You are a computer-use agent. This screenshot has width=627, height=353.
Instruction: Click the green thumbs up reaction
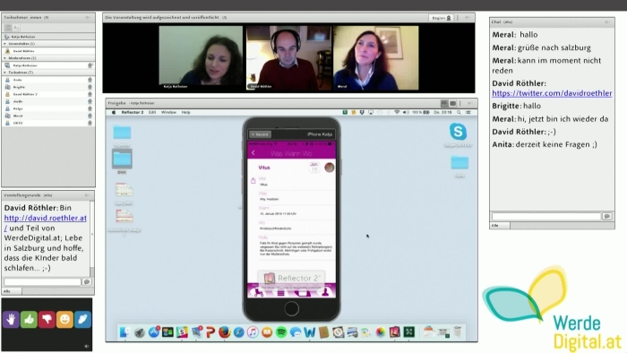(29, 320)
